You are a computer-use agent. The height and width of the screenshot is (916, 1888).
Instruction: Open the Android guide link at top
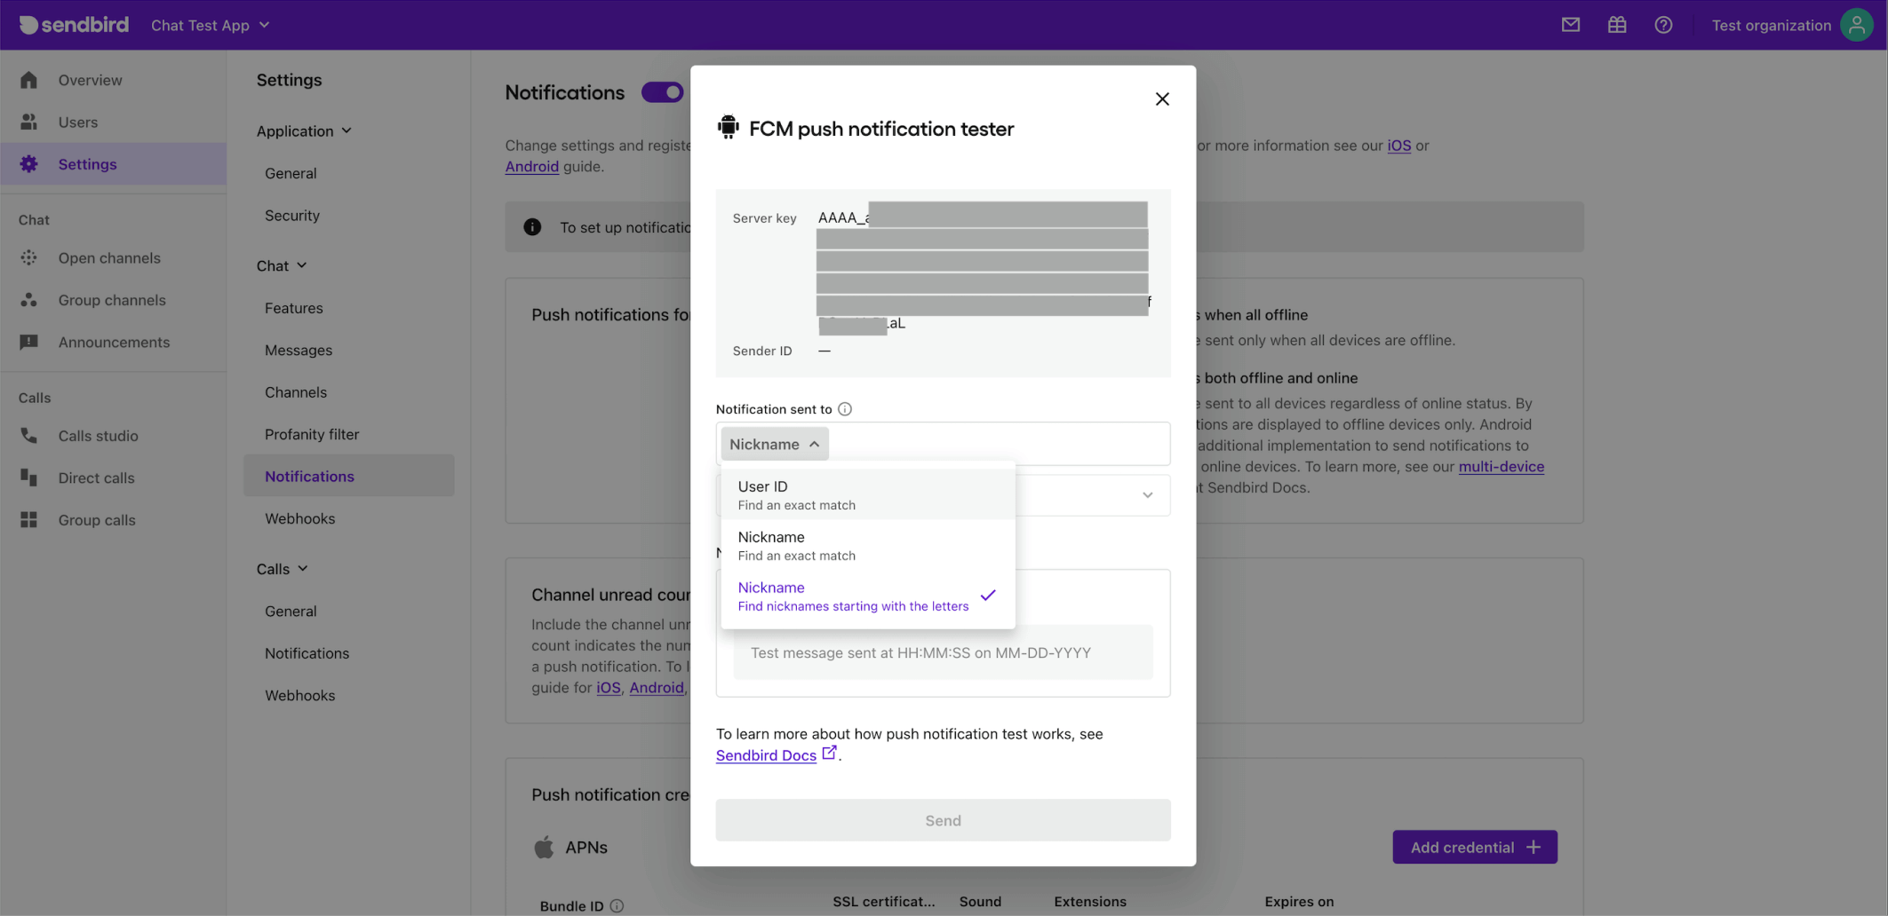(532, 166)
